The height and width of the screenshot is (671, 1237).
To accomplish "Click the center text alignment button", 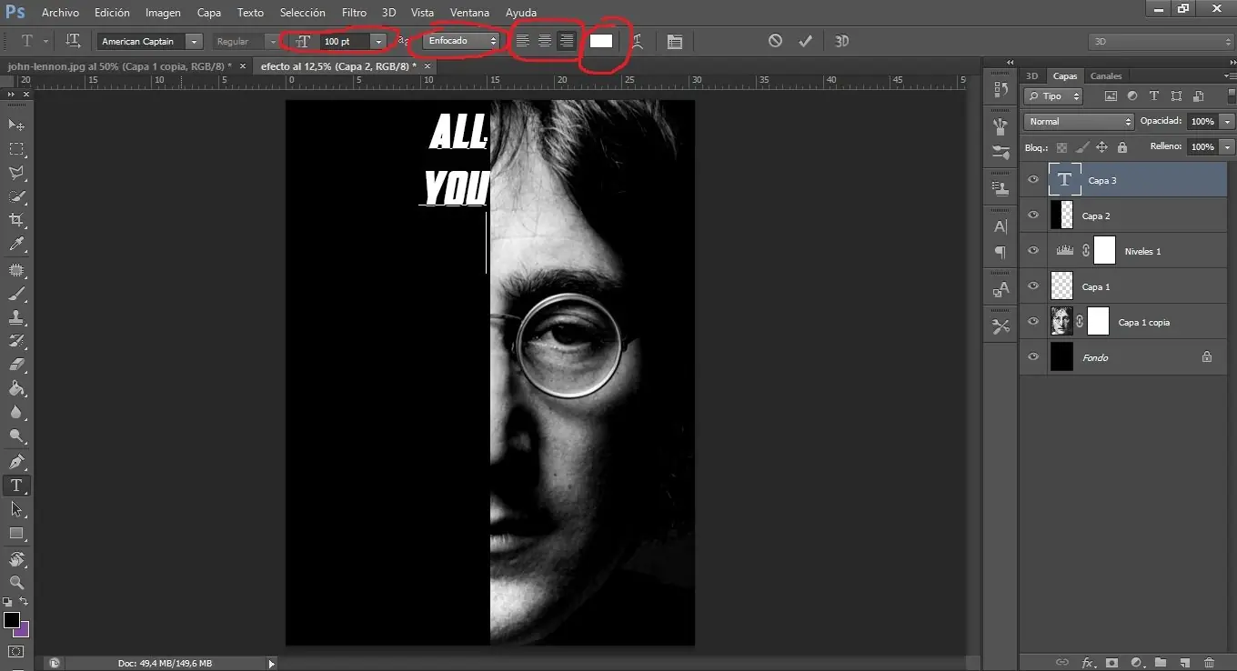I will click(x=544, y=41).
